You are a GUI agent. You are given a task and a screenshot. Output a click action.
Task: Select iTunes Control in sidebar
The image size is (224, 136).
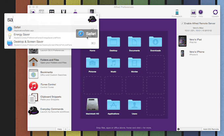49,86
